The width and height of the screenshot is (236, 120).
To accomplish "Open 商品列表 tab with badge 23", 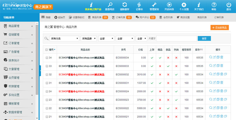I will tap(98, 17).
